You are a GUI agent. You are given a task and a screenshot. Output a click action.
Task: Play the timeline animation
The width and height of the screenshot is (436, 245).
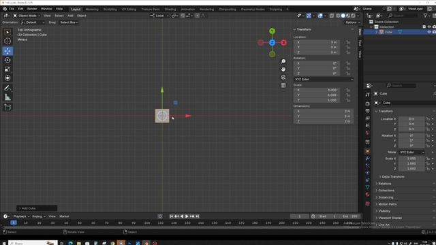point(187,216)
